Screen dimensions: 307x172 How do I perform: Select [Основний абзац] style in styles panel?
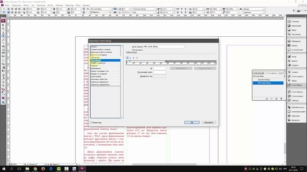click(x=268, y=80)
